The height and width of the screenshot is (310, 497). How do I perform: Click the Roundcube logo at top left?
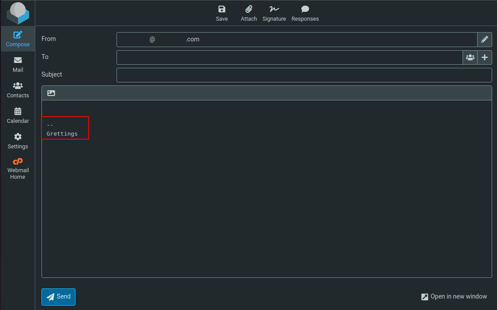point(18,13)
